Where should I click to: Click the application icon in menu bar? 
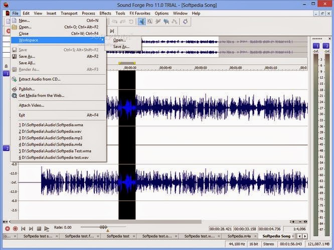click(x=7, y=13)
